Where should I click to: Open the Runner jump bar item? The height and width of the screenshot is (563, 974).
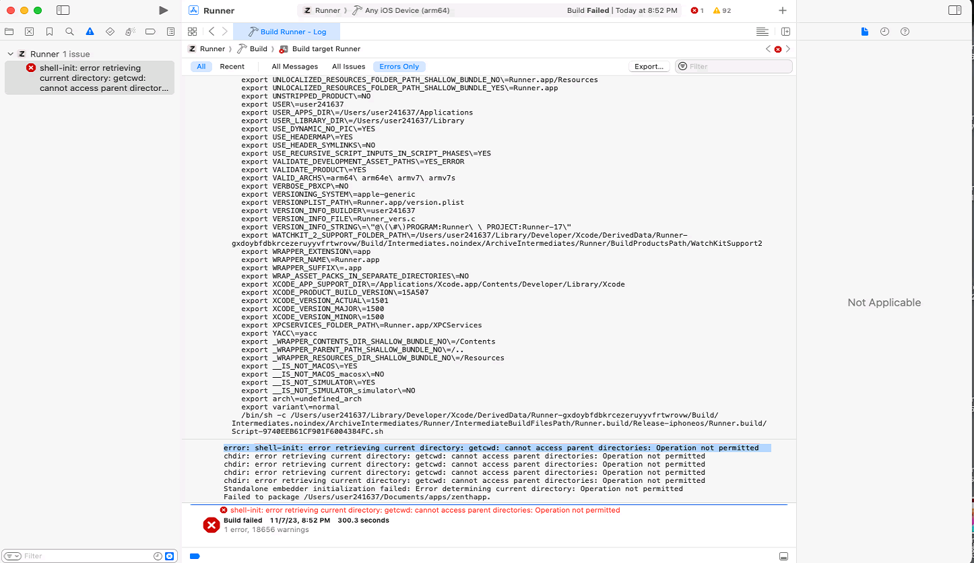point(206,49)
